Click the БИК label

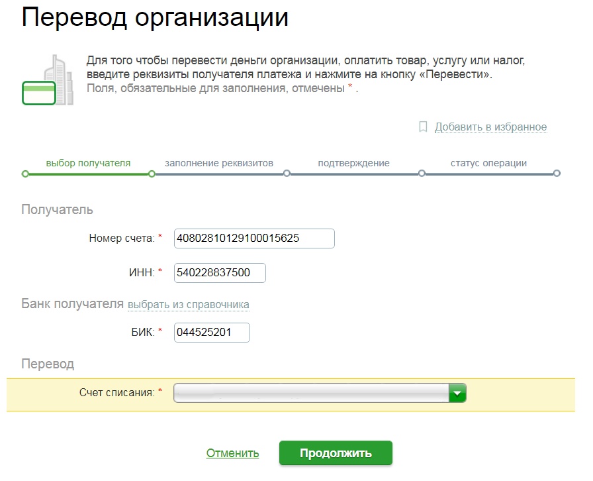(143, 332)
